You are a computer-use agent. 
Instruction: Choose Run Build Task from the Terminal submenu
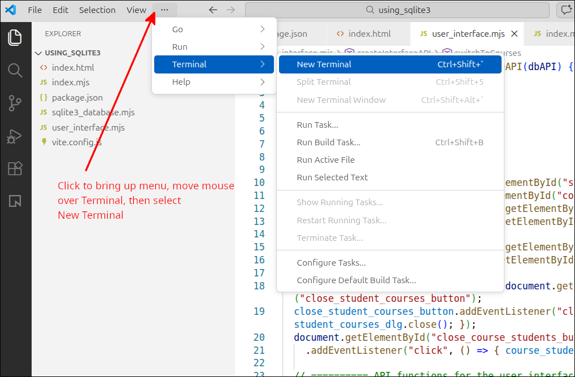coord(330,142)
